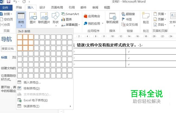Expand the 快速表格(T) submenu arrow

coord(70,106)
